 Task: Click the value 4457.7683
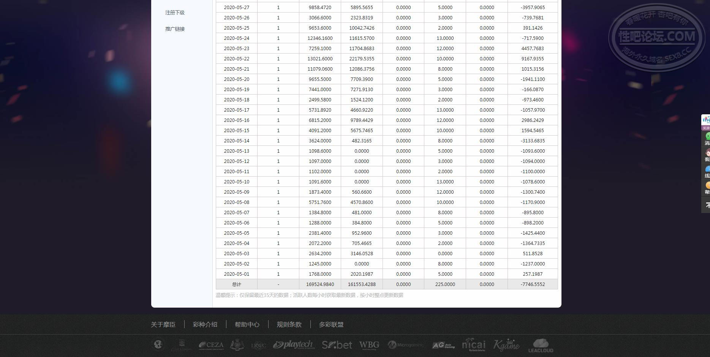533,48
